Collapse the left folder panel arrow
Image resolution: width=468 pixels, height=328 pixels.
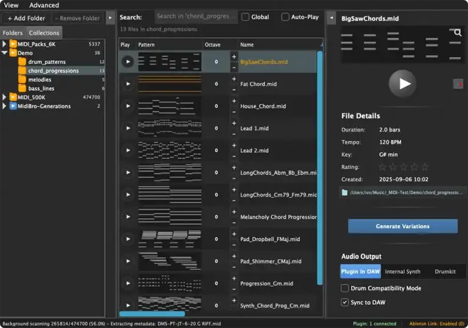click(x=110, y=18)
